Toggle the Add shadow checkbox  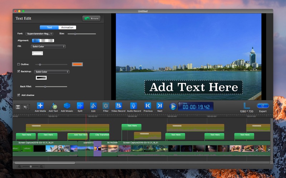click(19, 95)
